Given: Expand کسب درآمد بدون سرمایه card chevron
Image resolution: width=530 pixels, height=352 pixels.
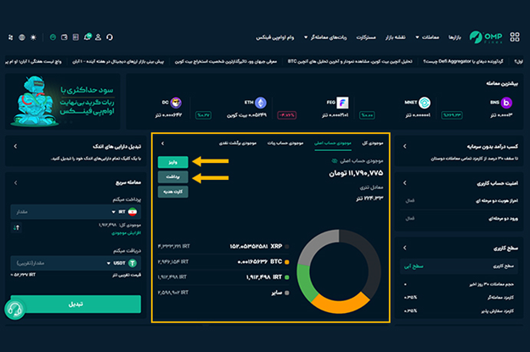Looking at the screenshot, I should pos(405,146).
